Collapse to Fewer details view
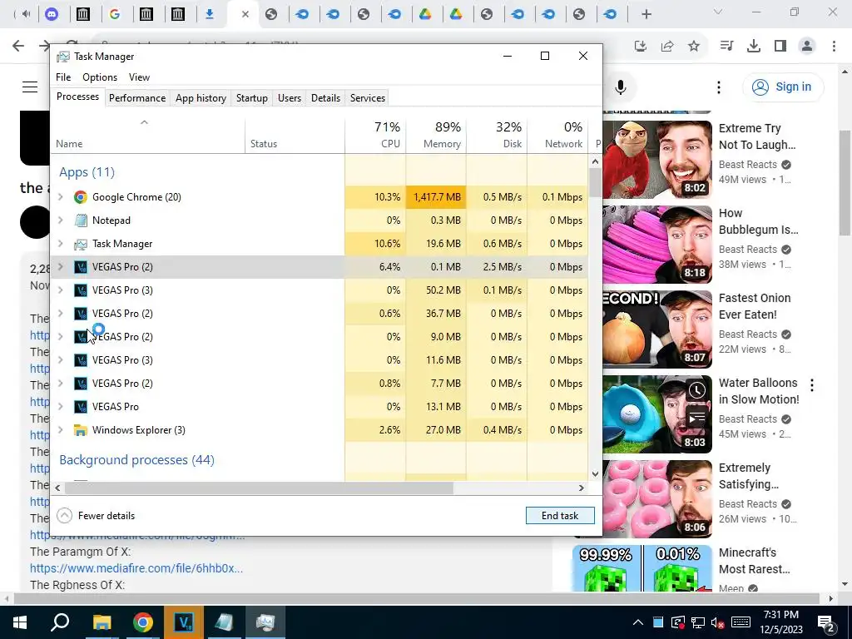The height and width of the screenshot is (639, 852). click(96, 516)
